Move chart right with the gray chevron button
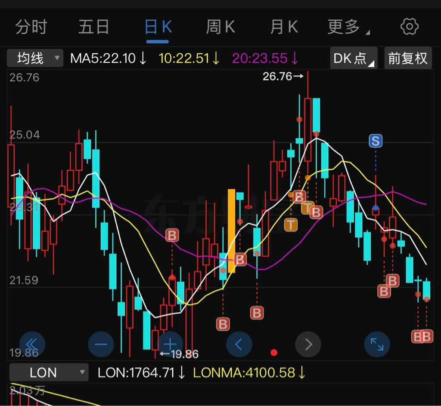Viewport: 441px width, 406px height. 308,344
